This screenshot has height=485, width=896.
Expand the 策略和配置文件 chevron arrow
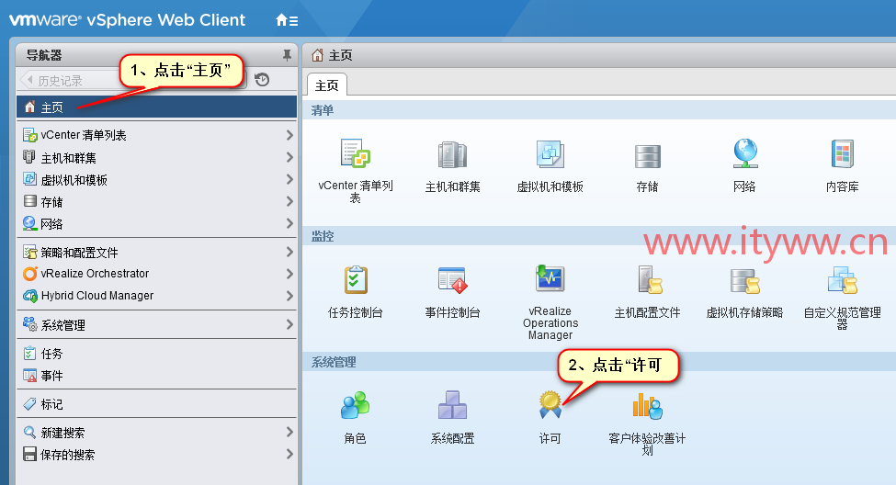[x=289, y=252]
